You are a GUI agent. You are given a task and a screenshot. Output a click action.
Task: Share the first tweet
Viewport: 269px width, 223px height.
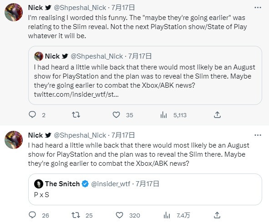pos(217,114)
